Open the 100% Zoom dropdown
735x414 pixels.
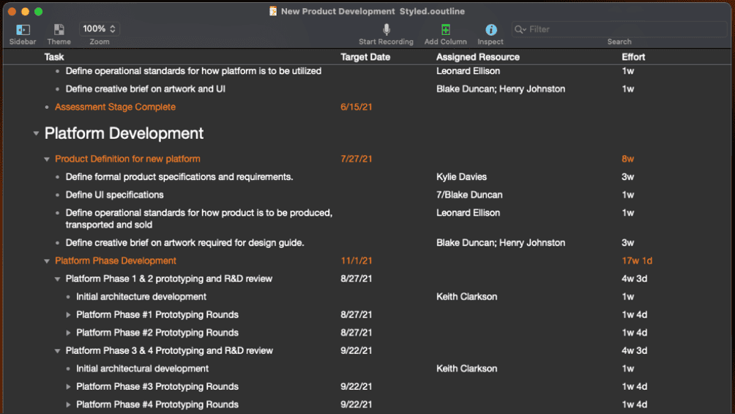point(100,29)
